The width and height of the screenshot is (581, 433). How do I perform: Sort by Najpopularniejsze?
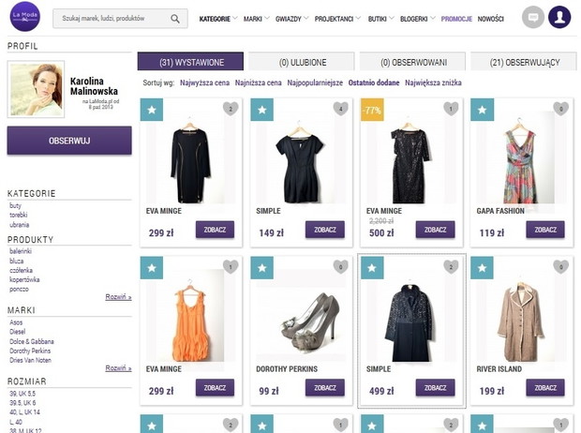pos(315,82)
